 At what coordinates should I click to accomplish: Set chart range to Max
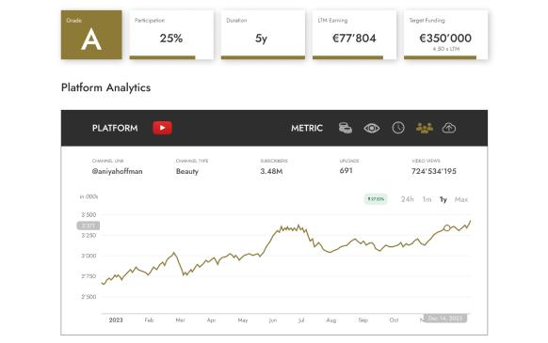[461, 199]
